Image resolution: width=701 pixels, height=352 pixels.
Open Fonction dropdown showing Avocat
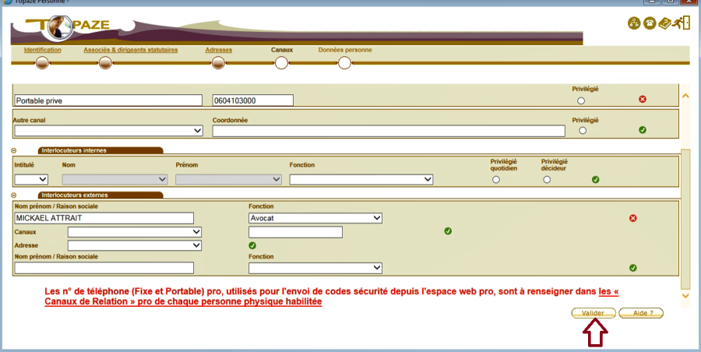[x=315, y=218]
